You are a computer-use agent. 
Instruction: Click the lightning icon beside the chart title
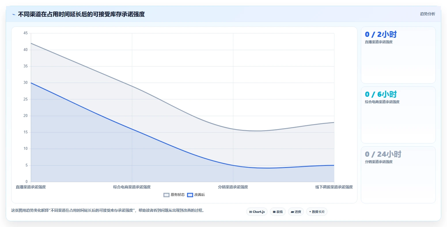[14, 14]
